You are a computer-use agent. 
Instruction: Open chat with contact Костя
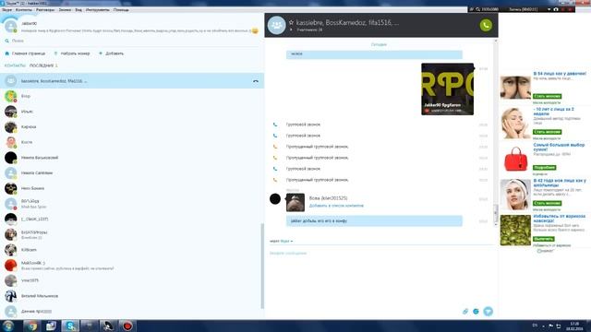point(132,142)
